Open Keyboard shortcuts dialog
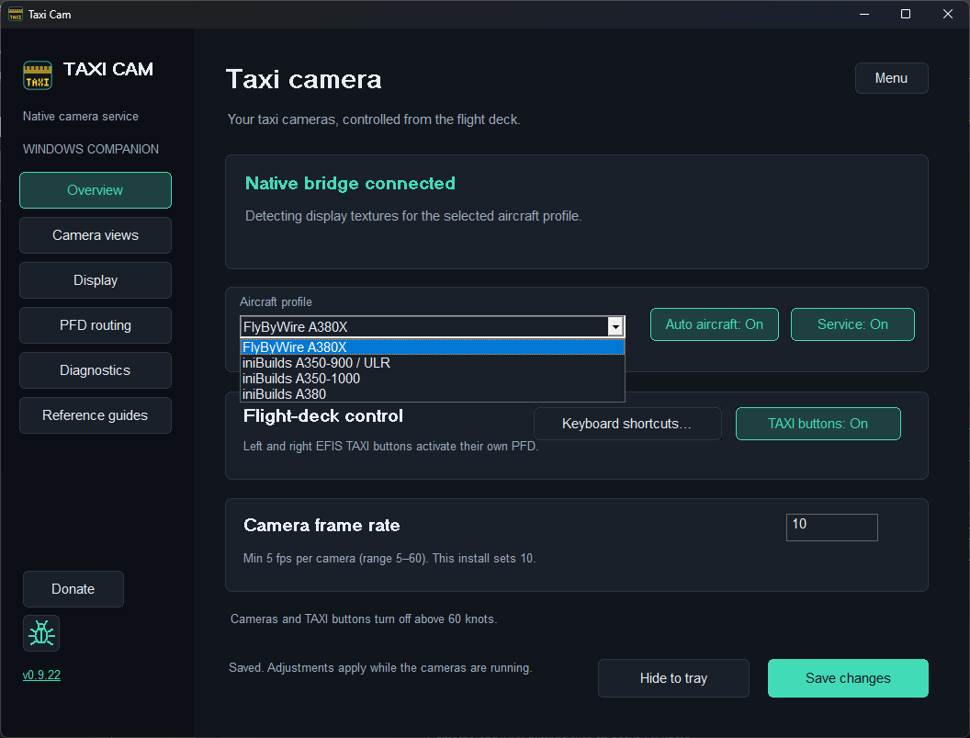Viewport: 970px width, 738px height. coord(627,424)
